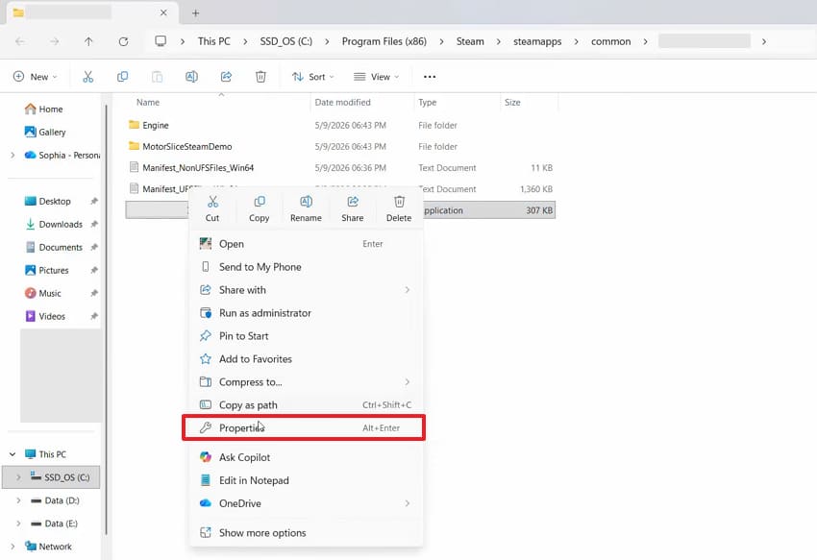Click Program Files (x86) breadcrumb
The image size is (817, 560).
click(384, 41)
